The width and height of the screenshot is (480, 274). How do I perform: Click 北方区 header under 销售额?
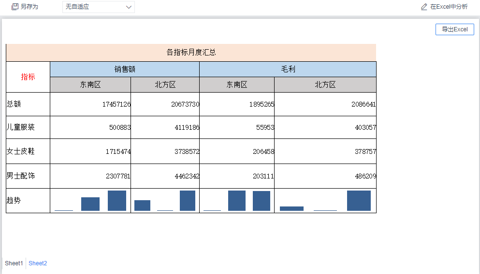[x=165, y=84]
